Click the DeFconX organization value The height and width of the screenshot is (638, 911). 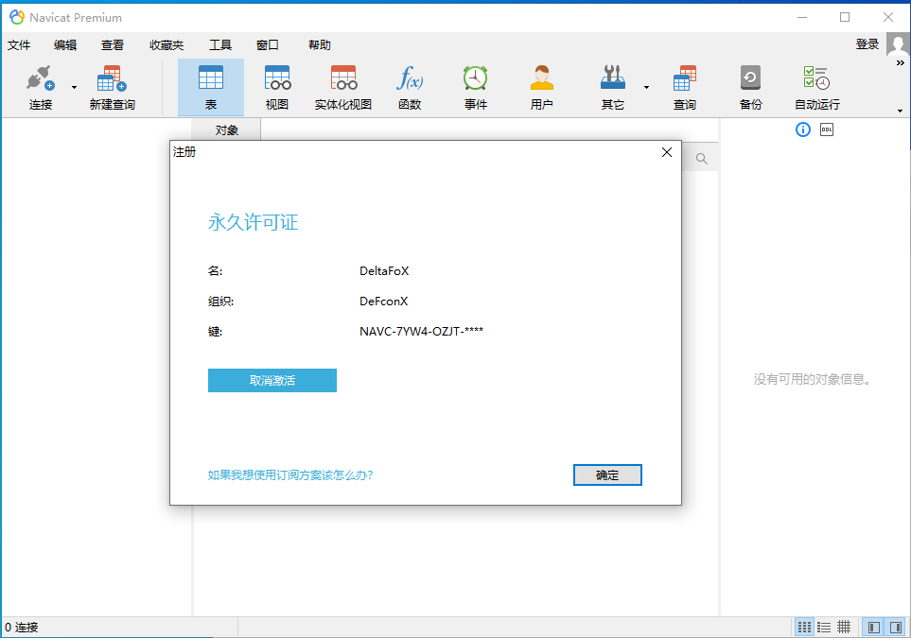click(x=383, y=301)
